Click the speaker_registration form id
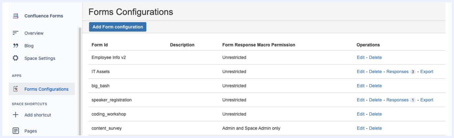Screen dimensions: 454x138 pyautogui.click(x=112, y=100)
